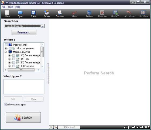
Task: Collapse the Мой компьютер tree node
Action: 6,52
